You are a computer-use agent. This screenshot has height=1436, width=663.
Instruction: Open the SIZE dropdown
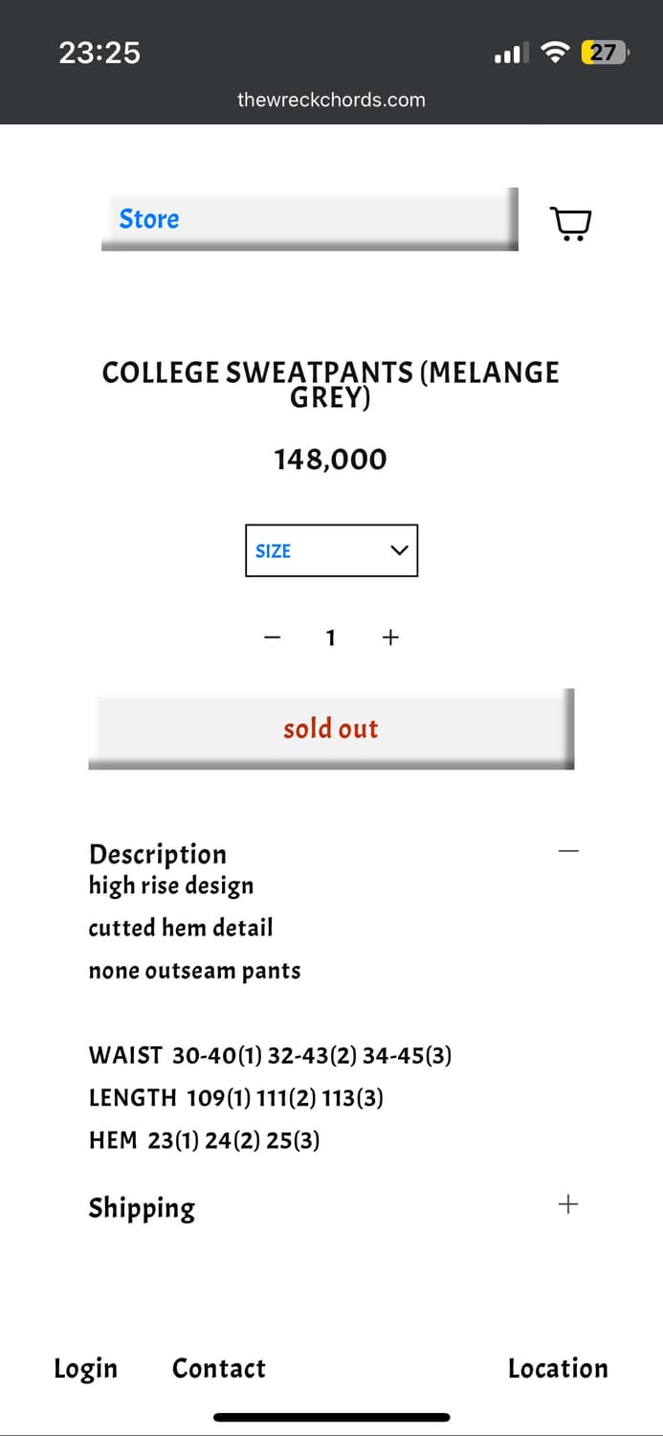click(331, 550)
